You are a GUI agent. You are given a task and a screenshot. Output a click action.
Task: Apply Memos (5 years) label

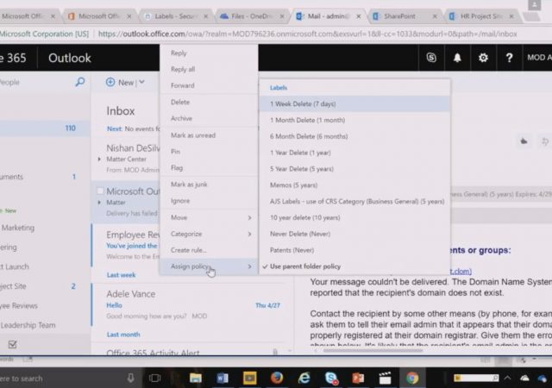click(354, 185)
